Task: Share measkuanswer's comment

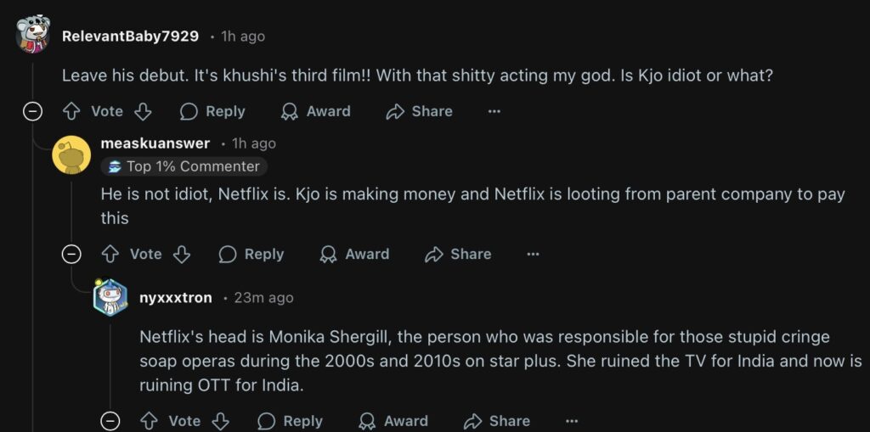Action: pos(458,254)
